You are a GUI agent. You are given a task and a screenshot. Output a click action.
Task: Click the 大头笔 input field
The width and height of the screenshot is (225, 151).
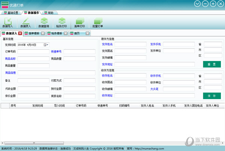(x=179, y=89)
